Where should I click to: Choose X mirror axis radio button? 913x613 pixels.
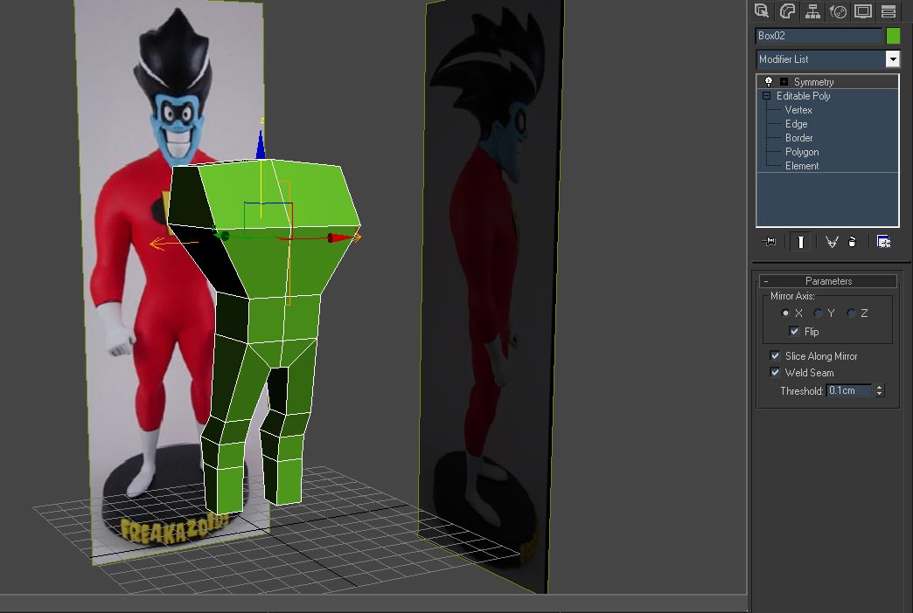tap(785, 313)
